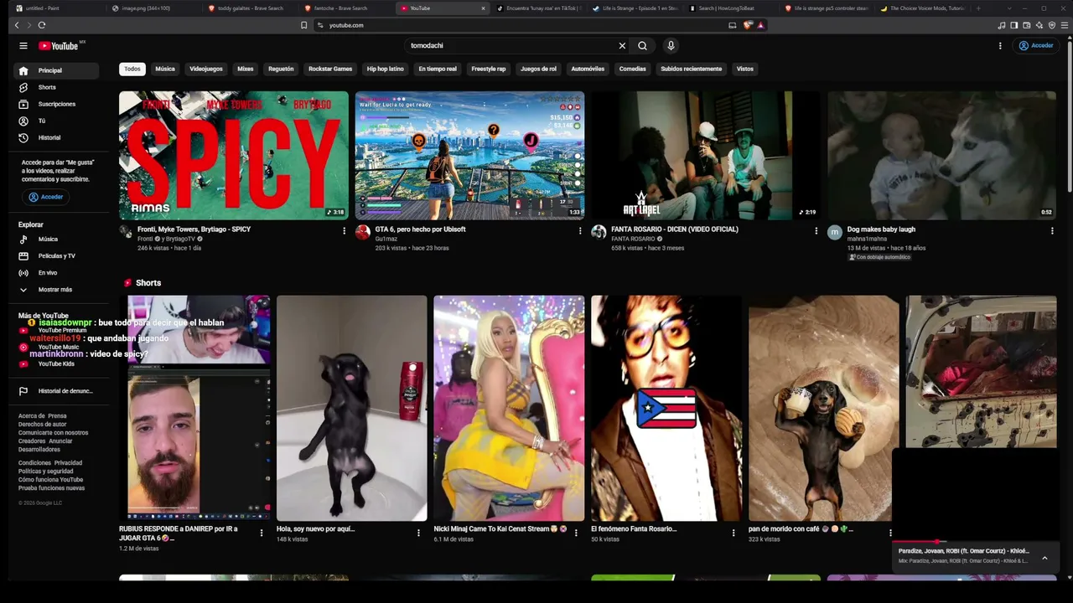Open Shorts from the sidebar icon
The height and width of the screenshot is (603, 1073).
23,87
